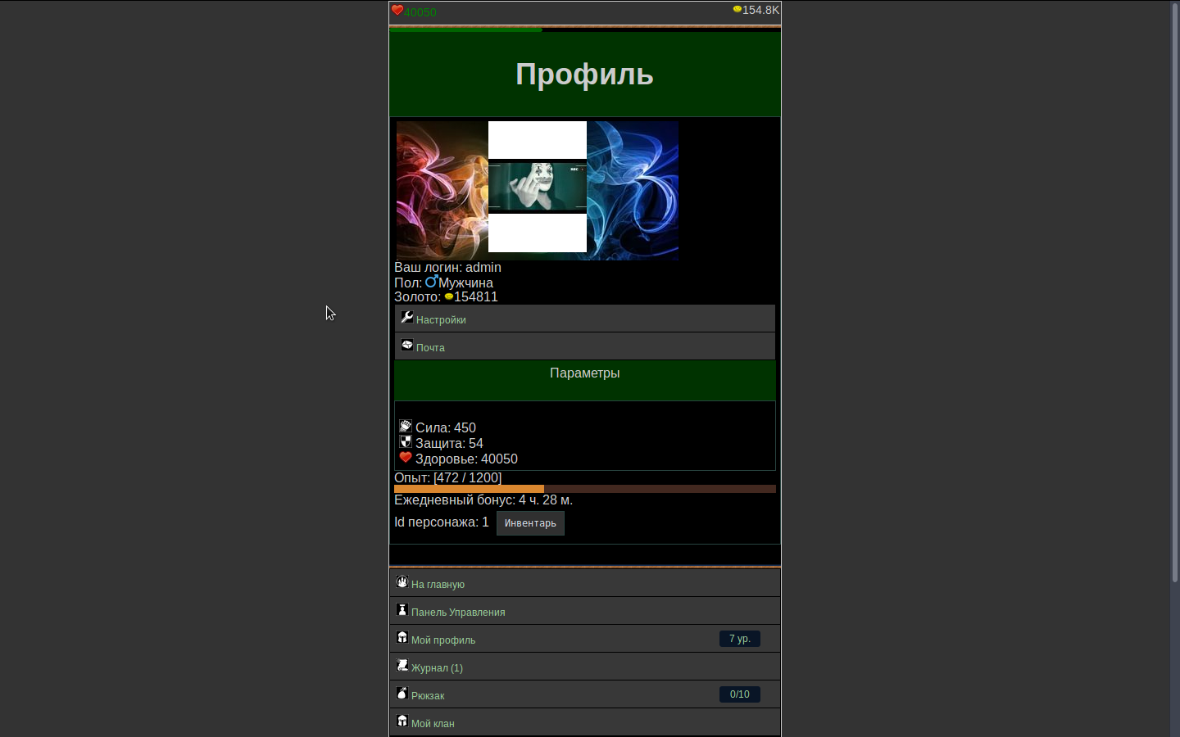This screenshot has height=737, width=1180.
Task: Click the backpack icon beside Рюкзак
Action: click(402, 693)
